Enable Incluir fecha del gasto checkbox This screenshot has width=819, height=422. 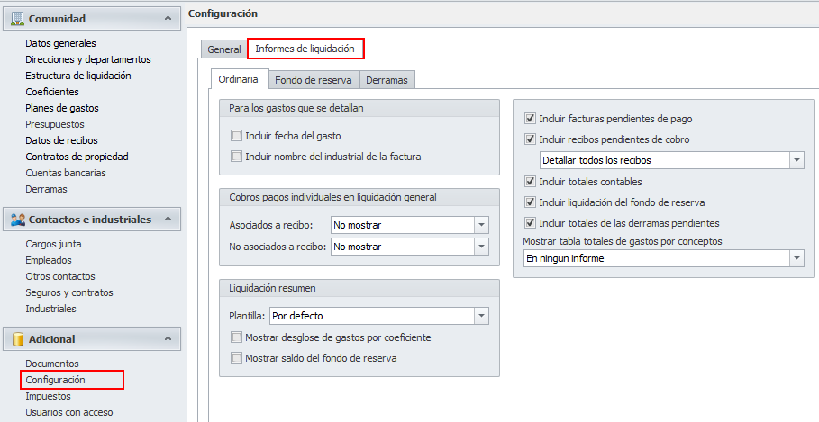(x=237, y=136)
